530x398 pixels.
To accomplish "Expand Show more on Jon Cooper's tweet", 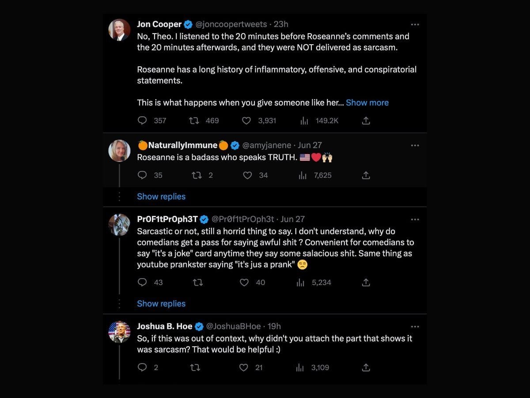I will [x=367, y=102].
